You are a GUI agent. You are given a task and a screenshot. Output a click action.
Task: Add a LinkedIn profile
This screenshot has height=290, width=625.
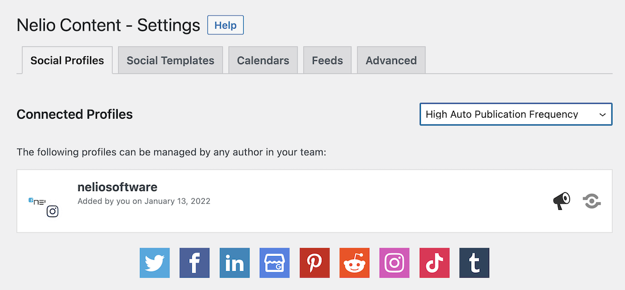(x=234, y=263)
